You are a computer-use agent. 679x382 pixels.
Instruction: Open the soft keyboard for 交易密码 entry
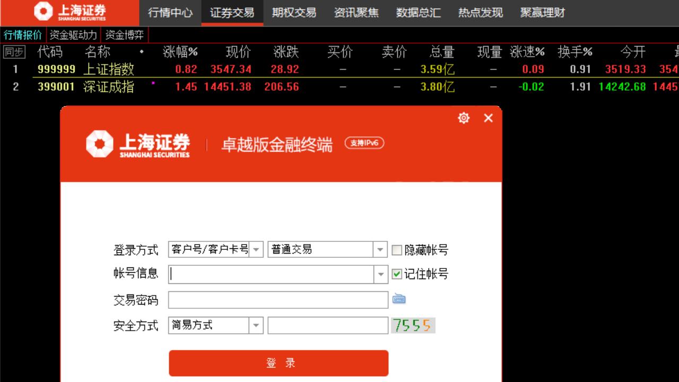[x=399, y=299]
